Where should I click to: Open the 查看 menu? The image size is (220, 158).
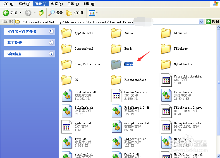pos(41,4)
